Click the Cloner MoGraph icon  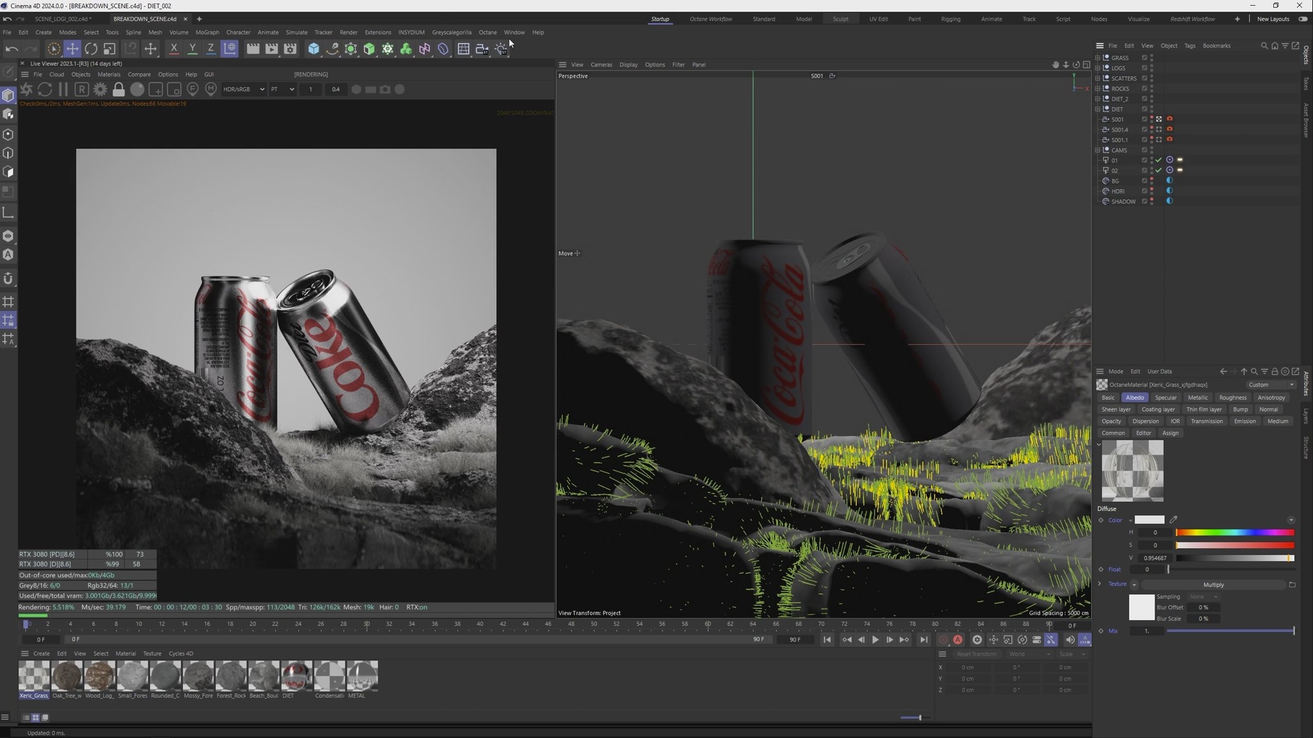(x=387, y=49)
